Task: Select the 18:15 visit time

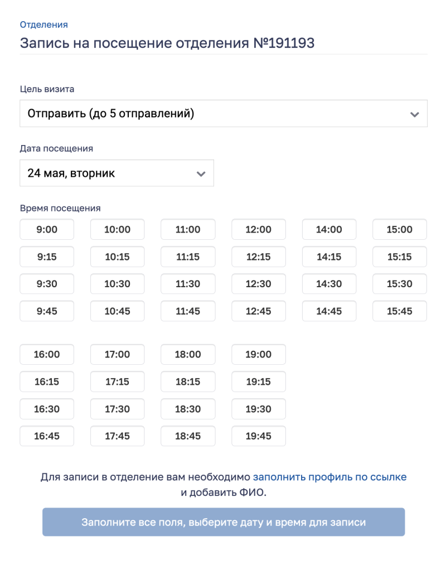Action: (x=188, y=382)
